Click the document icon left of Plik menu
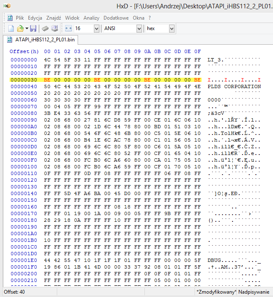This screenshot has height=297, width=273. tap(10, 18)
